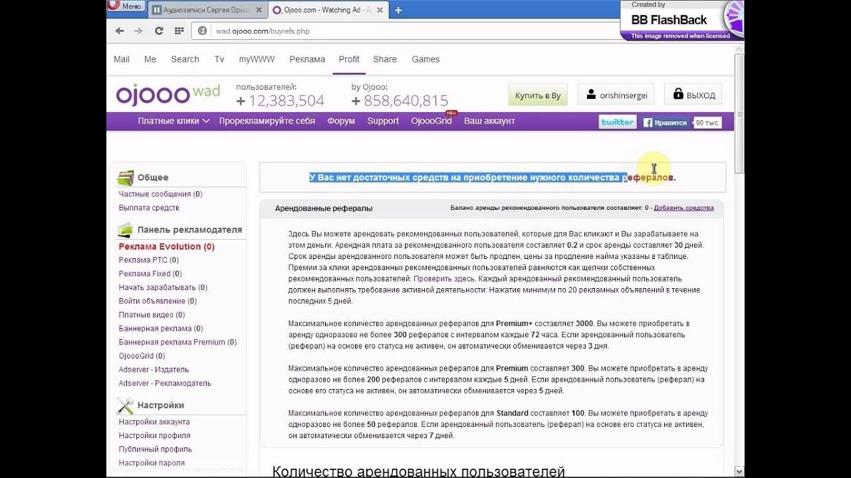This screenshot has height=478, width=851.
Task: Open Реклама in top navigation
Action: point(307,59)
